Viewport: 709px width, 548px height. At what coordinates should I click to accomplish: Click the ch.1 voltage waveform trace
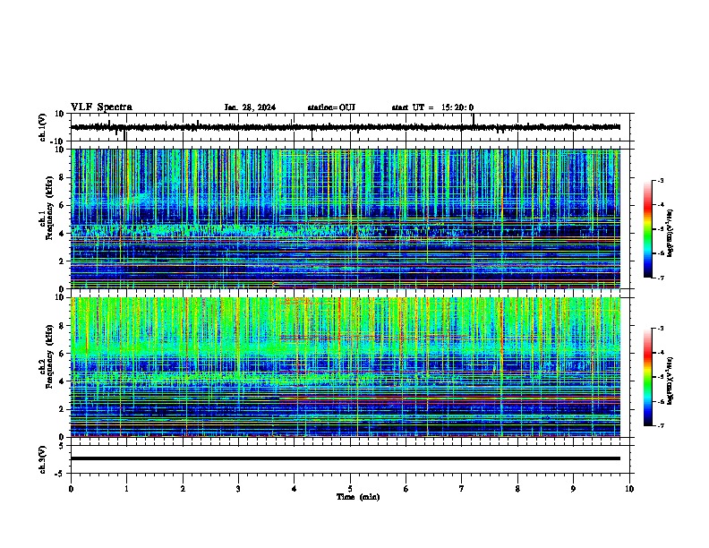pos(345,127)
